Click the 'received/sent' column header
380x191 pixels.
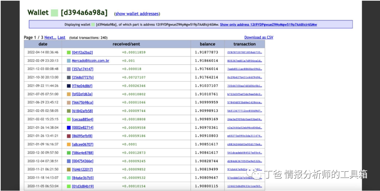coord(126,44)
